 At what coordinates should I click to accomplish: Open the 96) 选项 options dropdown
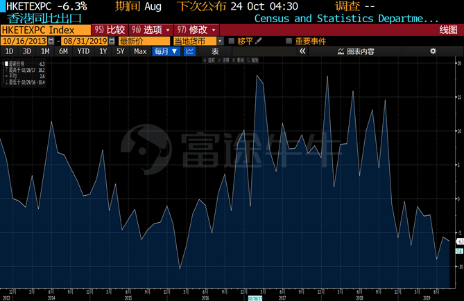coord(151,30)
